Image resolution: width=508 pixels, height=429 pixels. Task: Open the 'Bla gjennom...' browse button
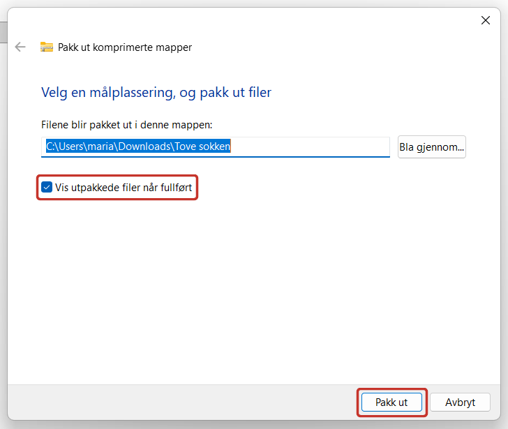click(431, 147)
